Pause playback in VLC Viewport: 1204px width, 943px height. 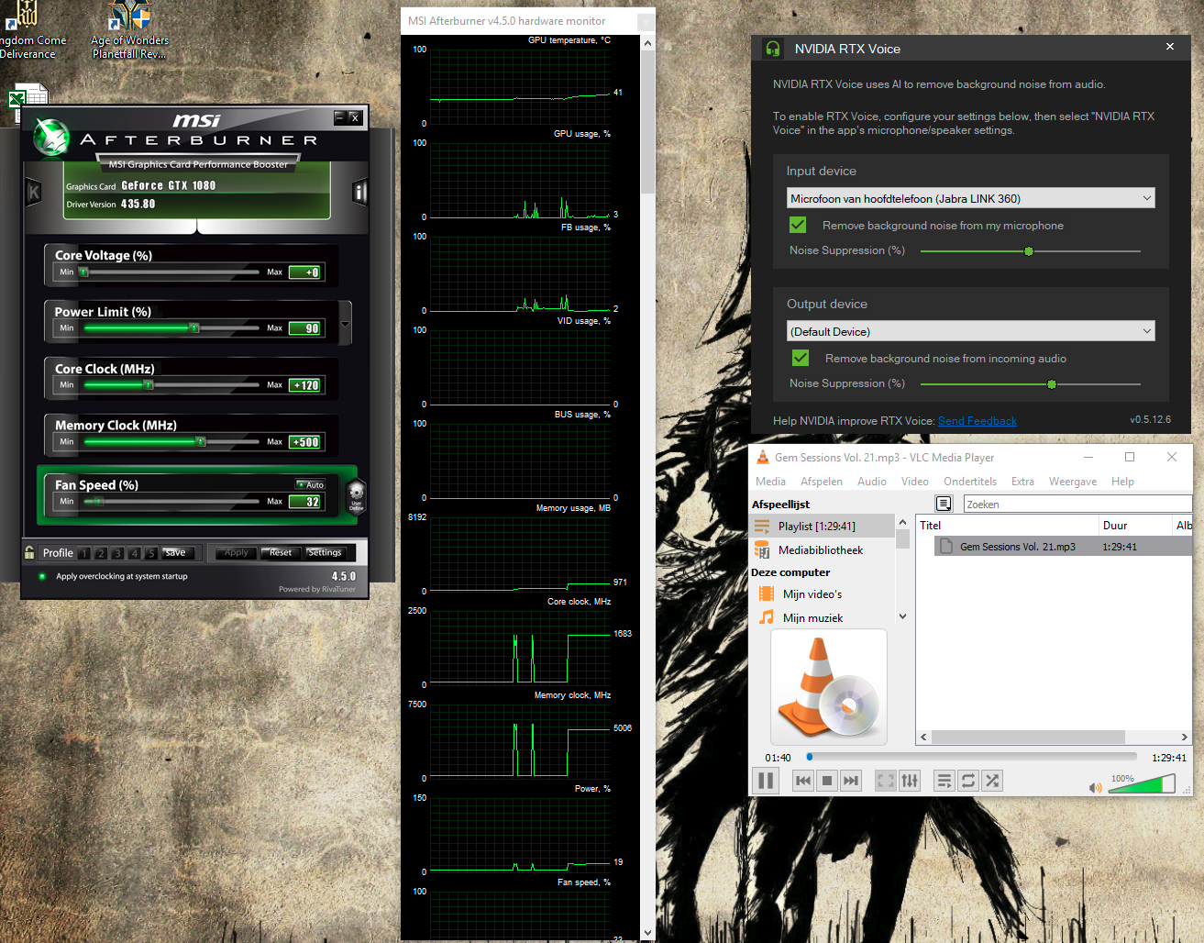tap(766, 781)
